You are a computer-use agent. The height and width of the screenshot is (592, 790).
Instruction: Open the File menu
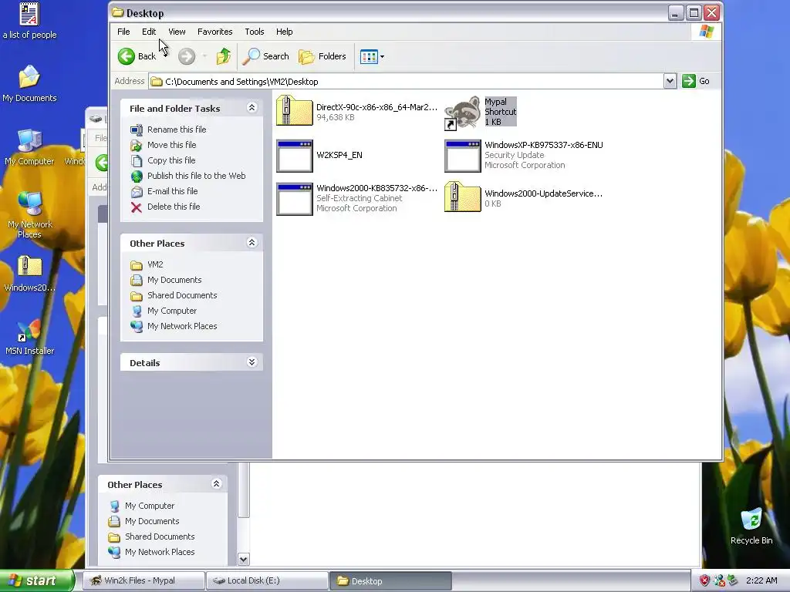(123, 32)
